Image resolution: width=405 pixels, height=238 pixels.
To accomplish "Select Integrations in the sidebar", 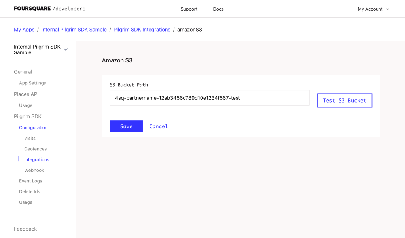I will coord(36,159).
